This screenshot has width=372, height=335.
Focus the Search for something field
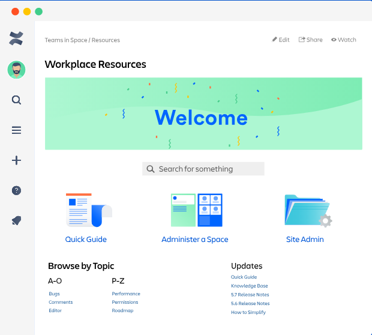coord(203,169)
